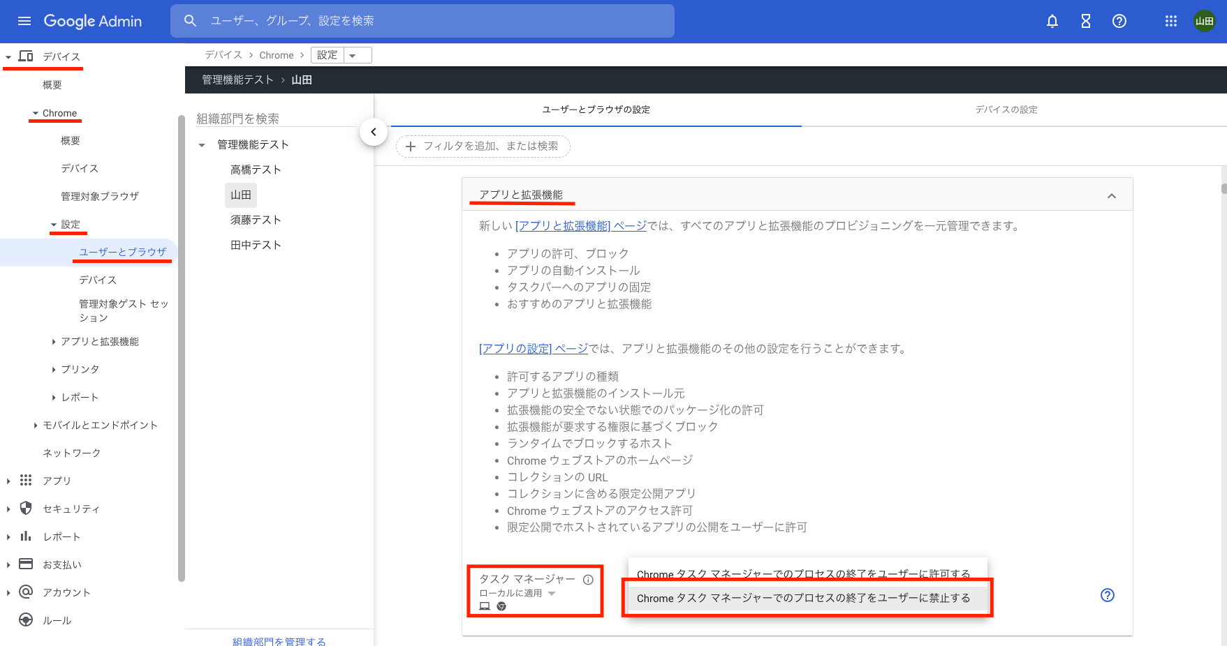Click the magnifier icon in the search bar
The image size is (1227, 646).
(x=190, y=21)
